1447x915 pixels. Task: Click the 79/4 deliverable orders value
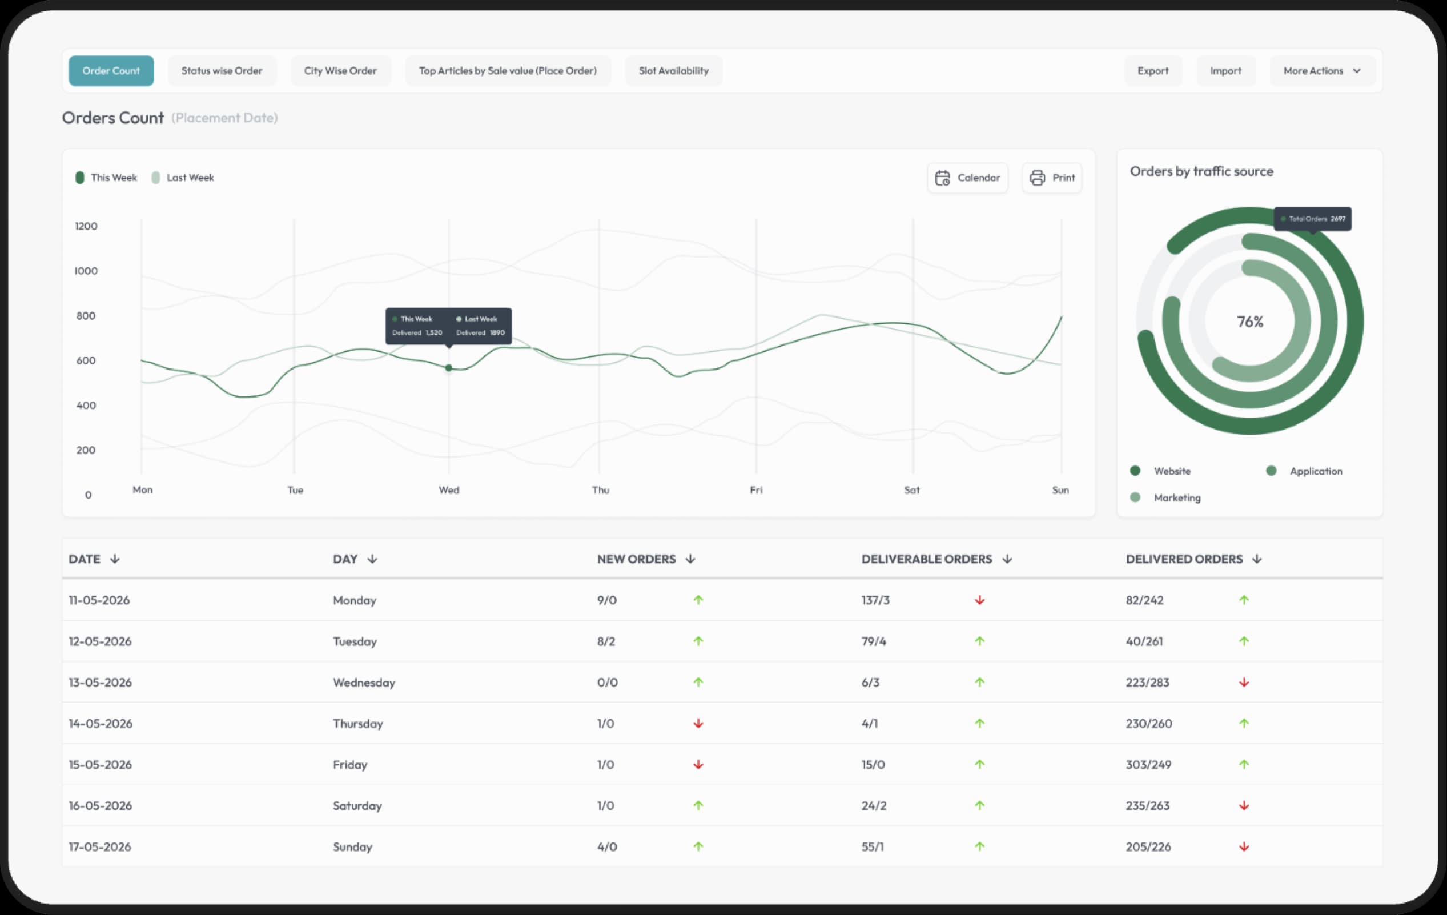873,641
